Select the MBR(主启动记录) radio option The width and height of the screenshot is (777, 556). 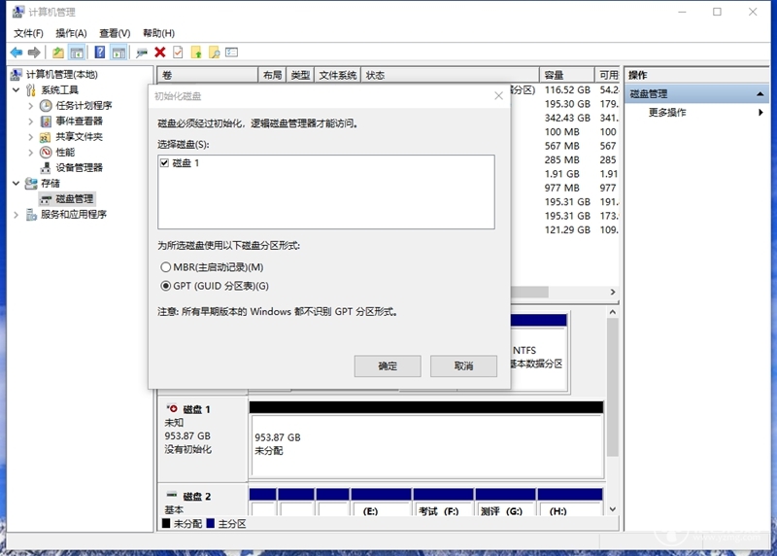165,267
